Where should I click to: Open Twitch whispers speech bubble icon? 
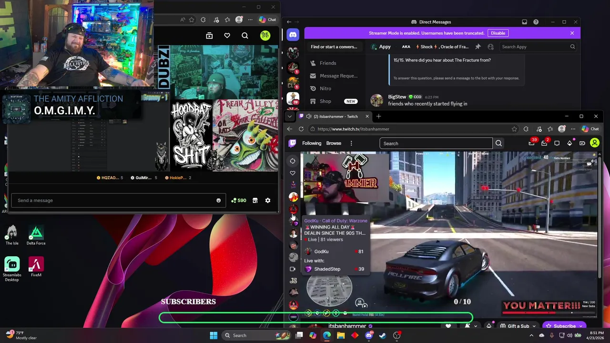557,143
